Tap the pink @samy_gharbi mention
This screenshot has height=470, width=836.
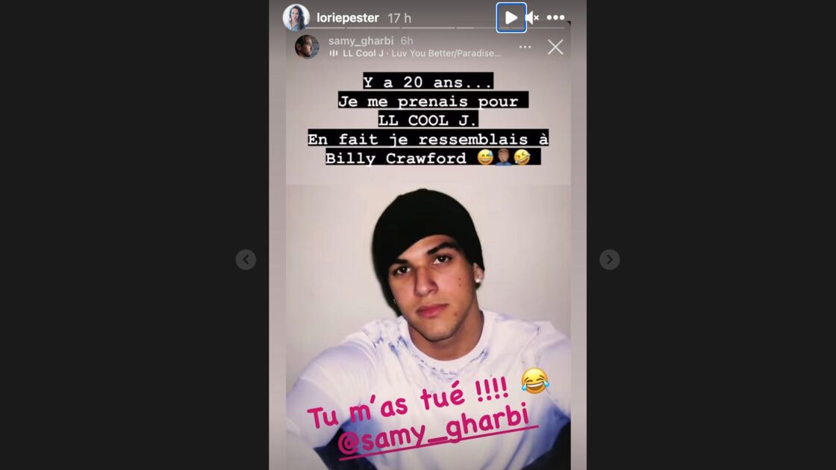pyautogui.click(x=434, y=430)
